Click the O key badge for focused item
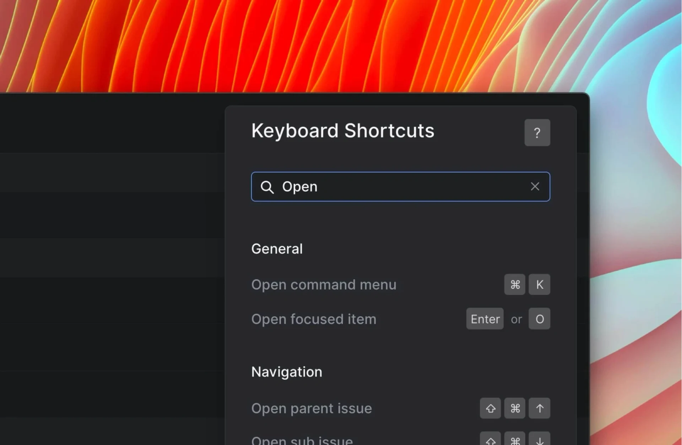The width and height of the screenshot is (682, 445). (x=539, y=319)
